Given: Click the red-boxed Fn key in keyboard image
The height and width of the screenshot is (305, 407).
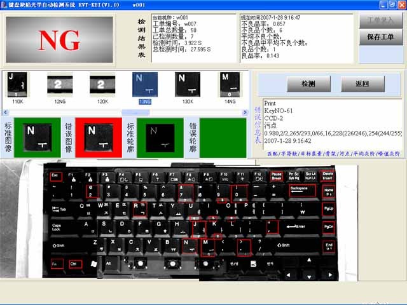Looking at the screenshot, I should pyautogui.click(x=57, y=264).
